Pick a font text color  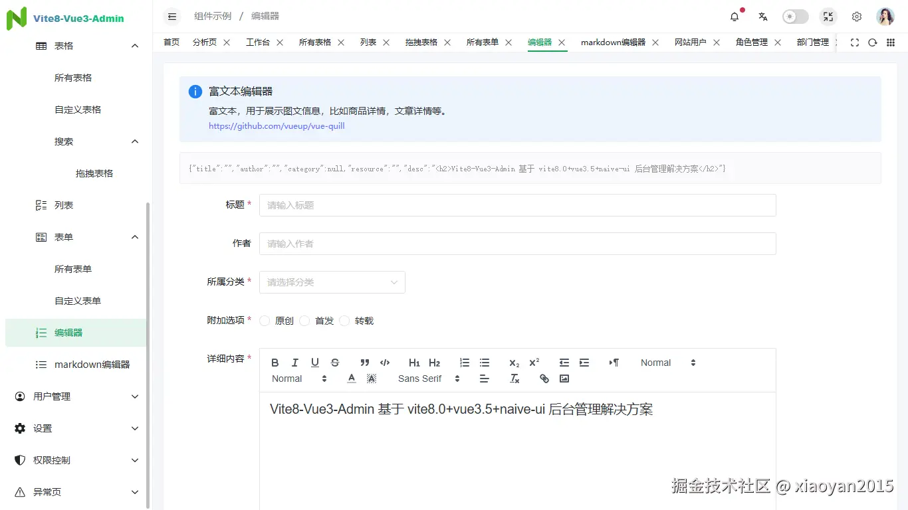click(x=352, y=379)
